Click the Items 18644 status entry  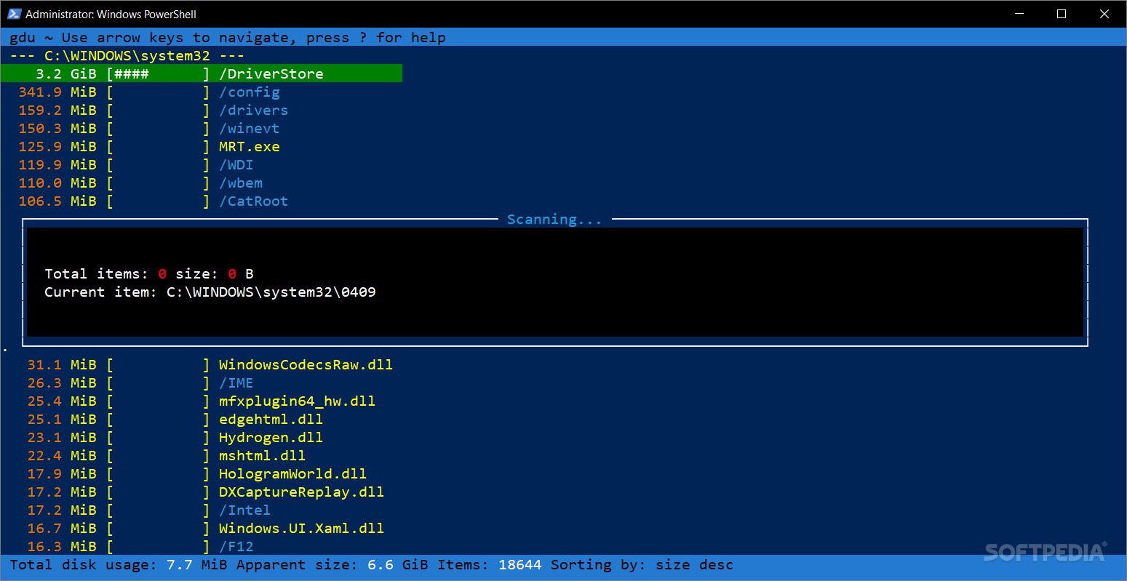coord(490,564)
